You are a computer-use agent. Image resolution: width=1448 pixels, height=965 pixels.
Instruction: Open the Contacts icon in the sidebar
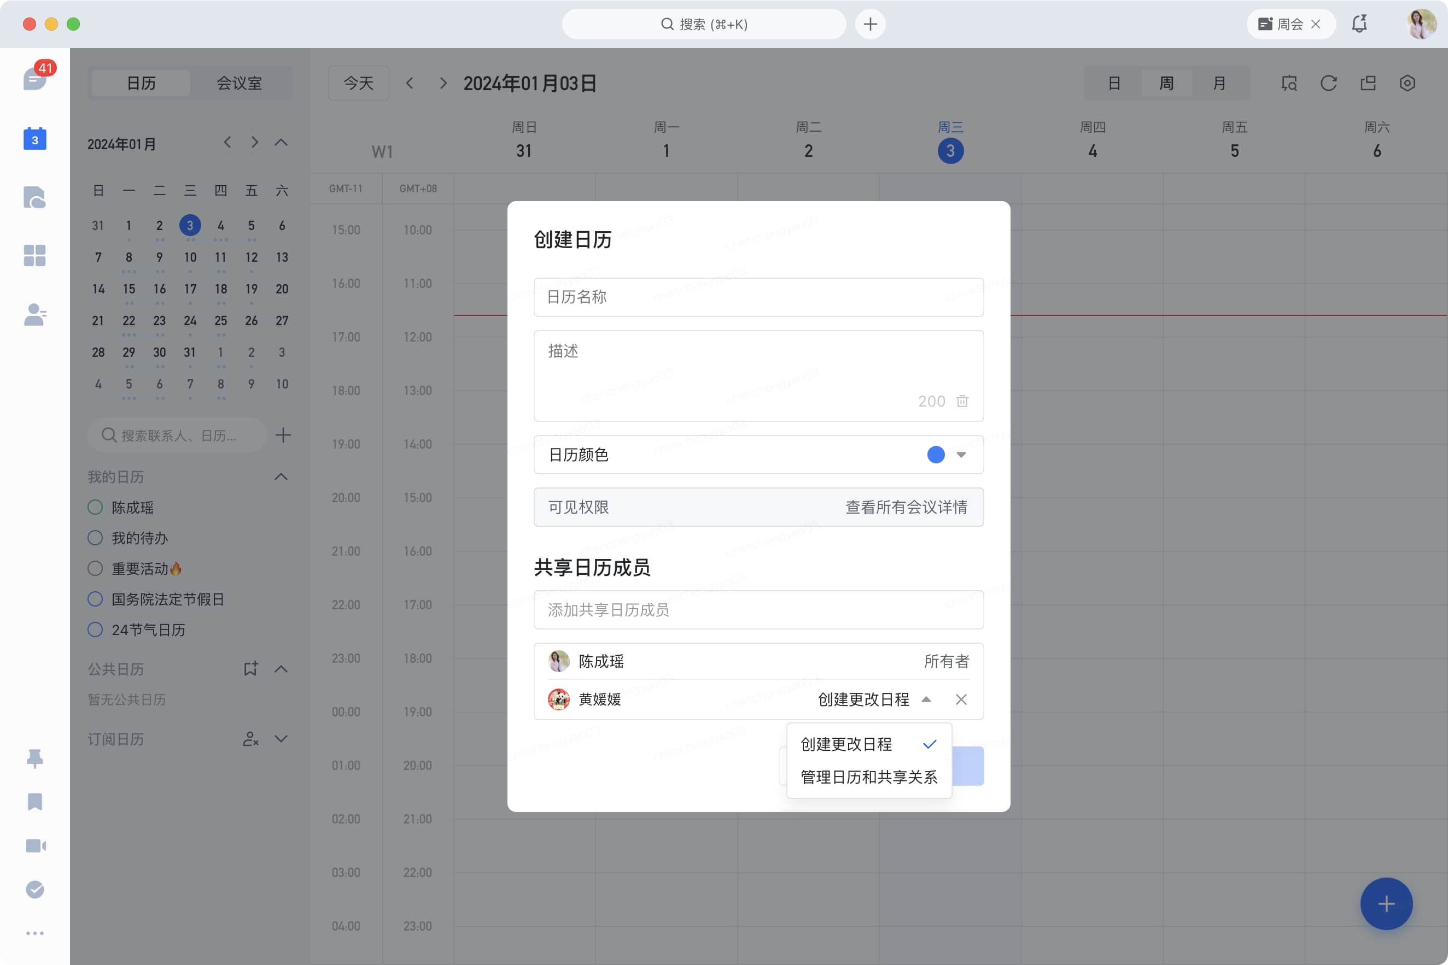point(34,315)
